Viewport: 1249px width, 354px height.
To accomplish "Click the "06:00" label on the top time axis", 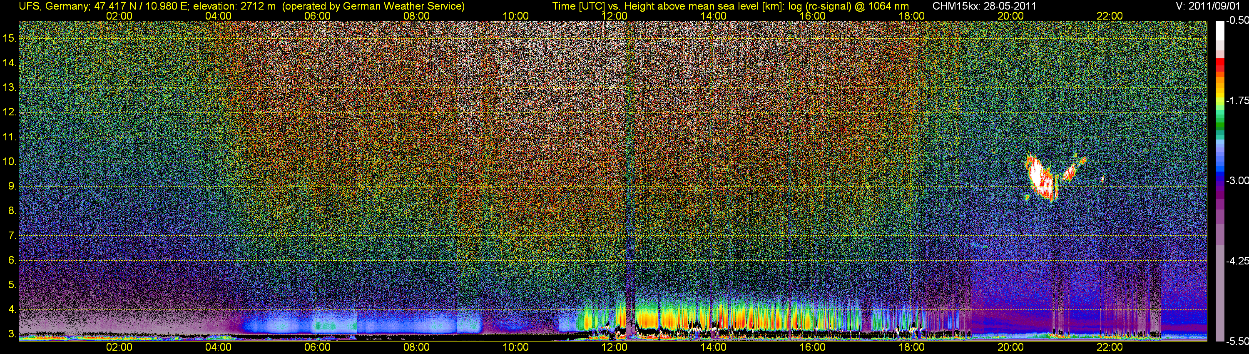I will coord(318,16).
